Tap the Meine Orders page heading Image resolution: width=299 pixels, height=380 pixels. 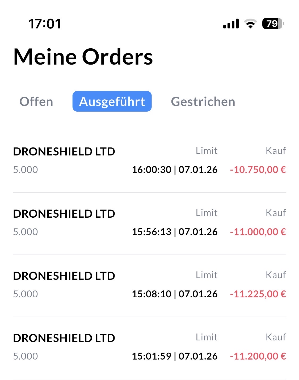pos(83,57)
